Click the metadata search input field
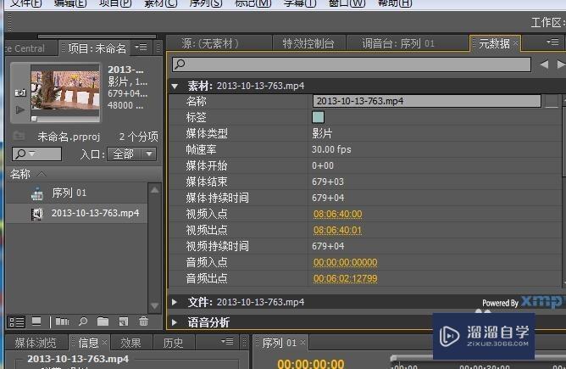 click(352, 64)
